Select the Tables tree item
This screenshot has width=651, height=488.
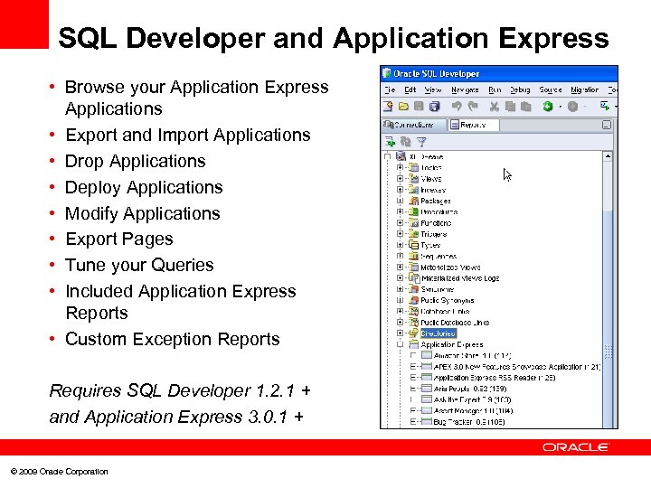[431, 168]
